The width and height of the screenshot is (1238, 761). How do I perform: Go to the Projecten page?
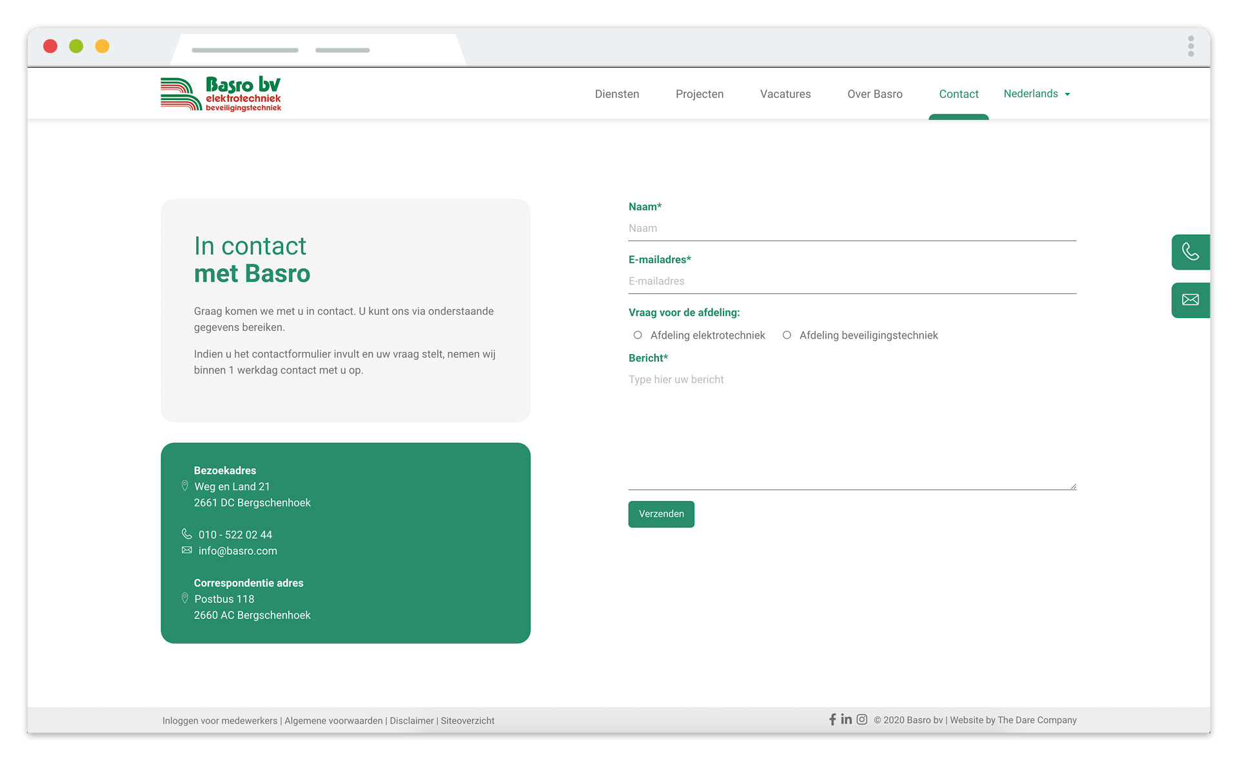[700, 94]
